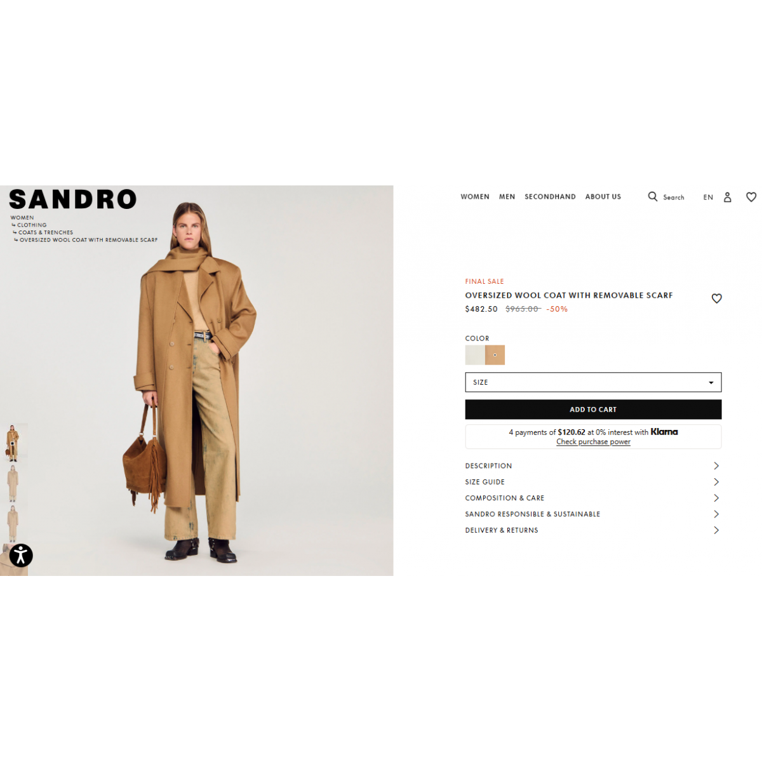Click the Klarna logo

664,432
